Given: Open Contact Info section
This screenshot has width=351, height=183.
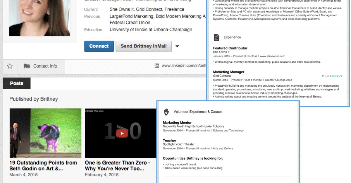Looking at the screenshot, I should (42, 66).
